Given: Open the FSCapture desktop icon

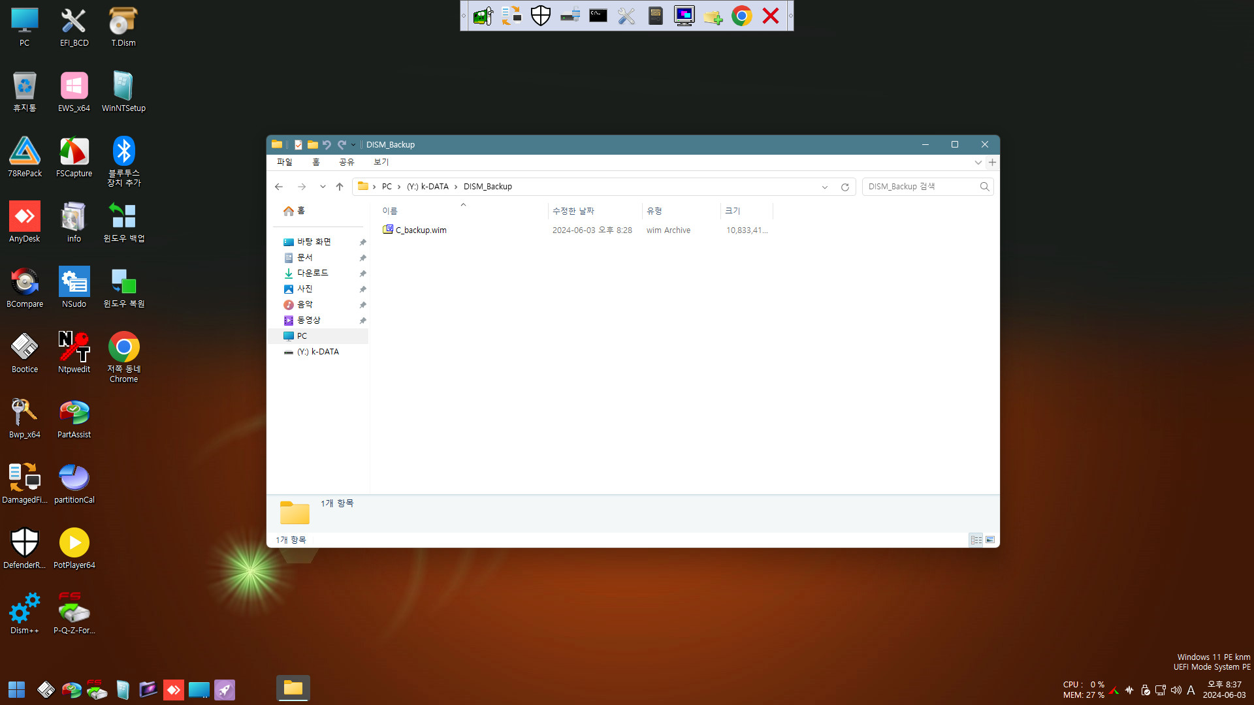Looking at the screenshot, I should [x=74, y=157].
